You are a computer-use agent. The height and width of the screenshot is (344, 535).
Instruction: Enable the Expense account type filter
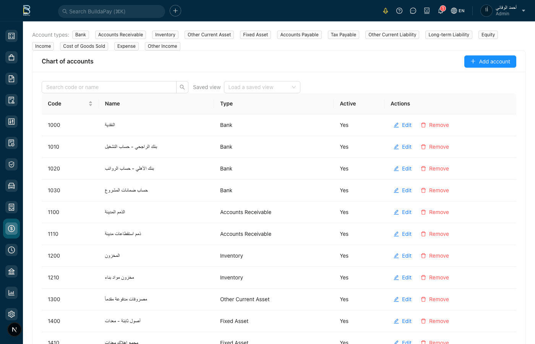tap(126, 46)
